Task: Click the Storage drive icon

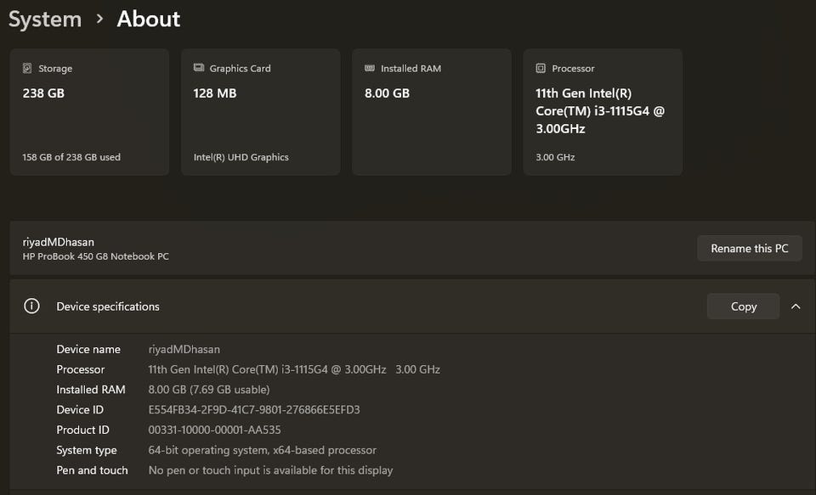Action: coord(28,69)
